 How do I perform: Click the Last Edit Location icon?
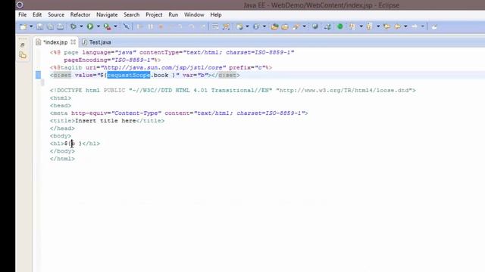point(386,27)
